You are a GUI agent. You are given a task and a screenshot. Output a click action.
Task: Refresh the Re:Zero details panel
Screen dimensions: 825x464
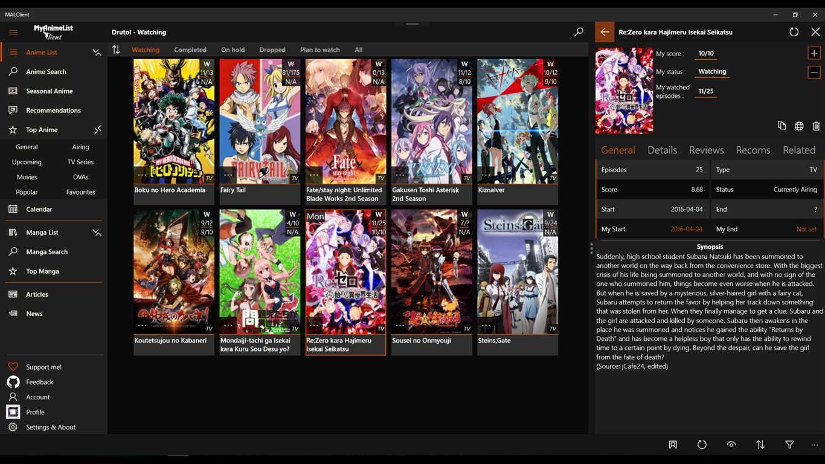pyautogui.click(x=794, y=32)
